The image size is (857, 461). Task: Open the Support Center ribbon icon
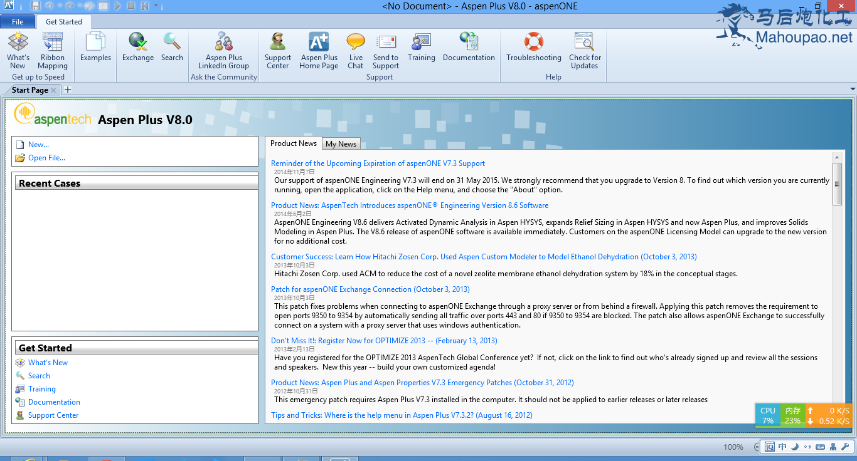pos(277,51)
